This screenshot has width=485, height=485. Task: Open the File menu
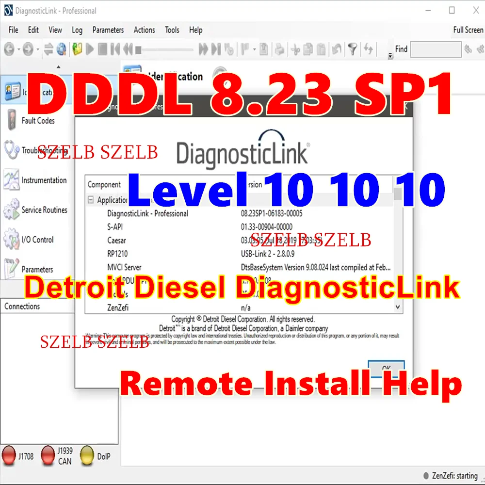(13, 30)
